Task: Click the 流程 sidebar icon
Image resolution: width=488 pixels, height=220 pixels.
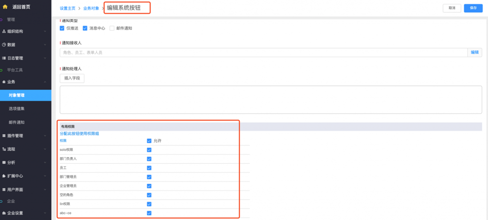Action: point(4,149)
